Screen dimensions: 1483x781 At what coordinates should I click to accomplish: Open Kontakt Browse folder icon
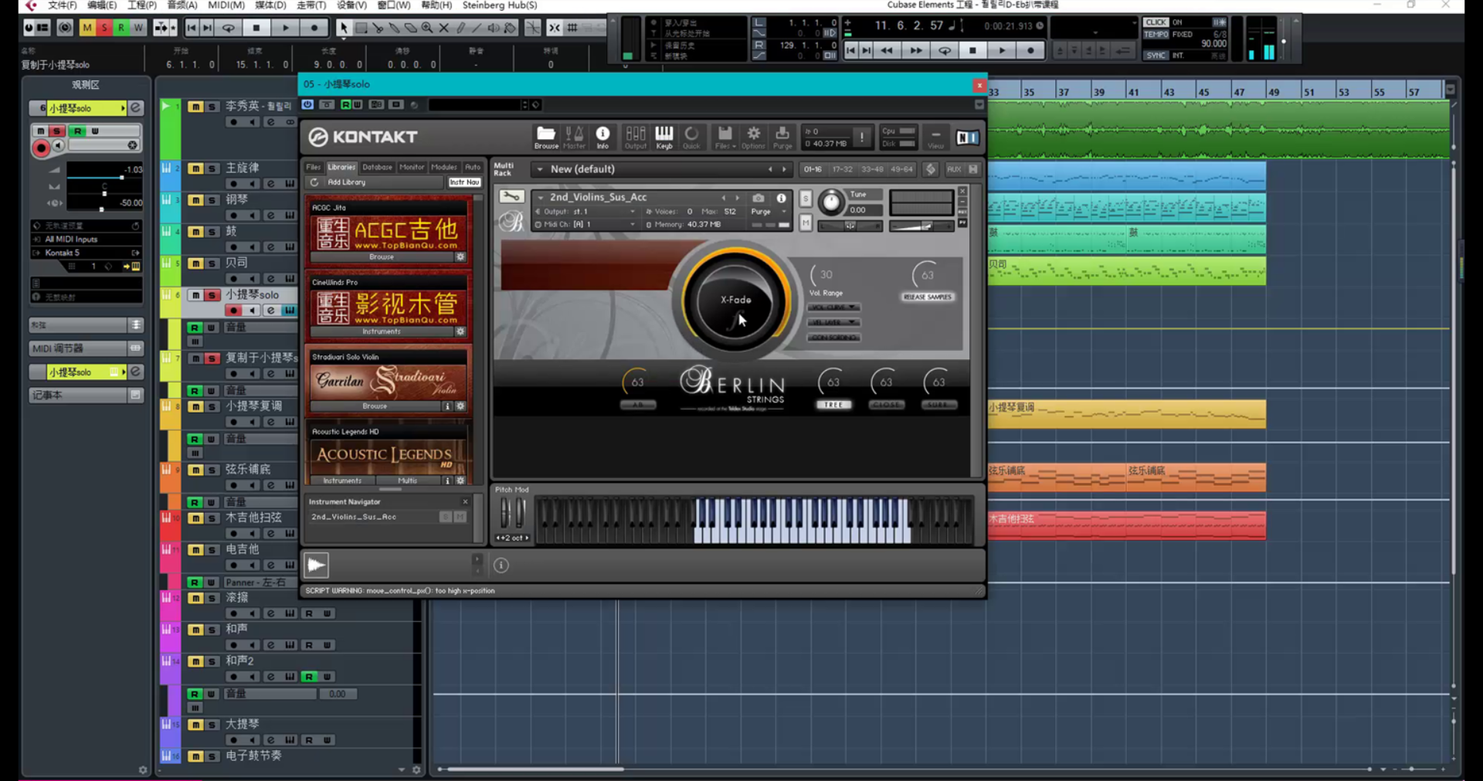(545, 138)
